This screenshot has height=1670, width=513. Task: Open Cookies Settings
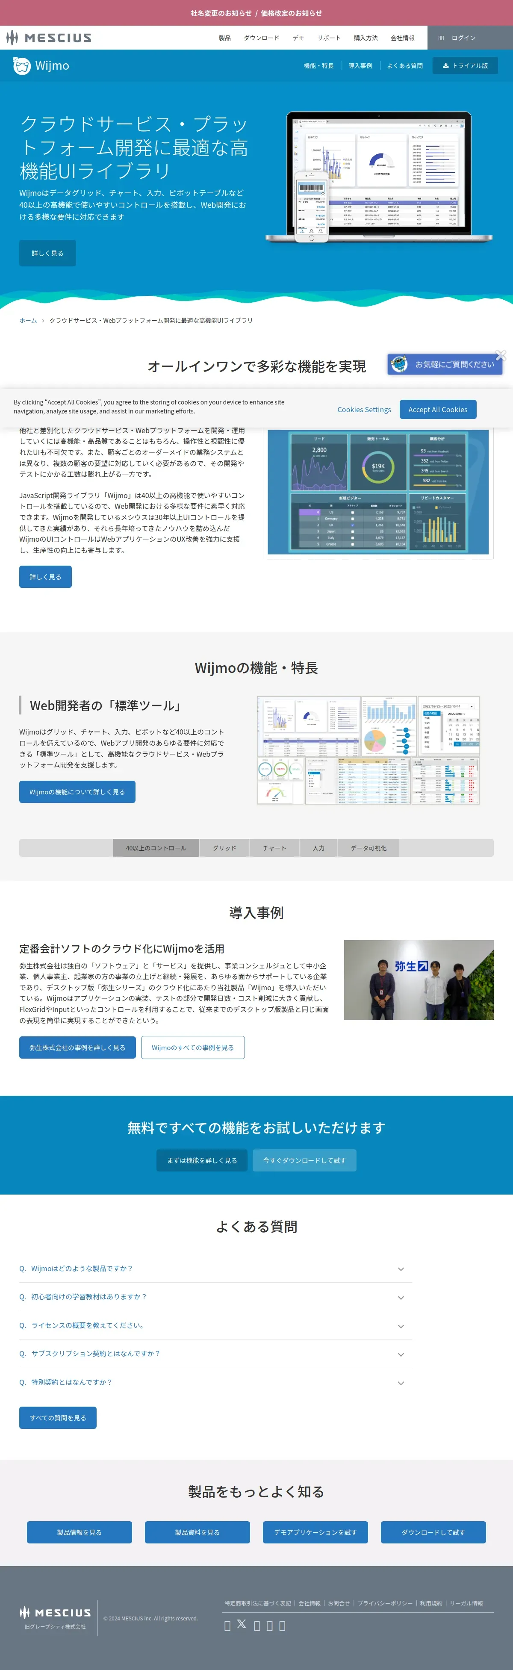[x=364, y=410]
